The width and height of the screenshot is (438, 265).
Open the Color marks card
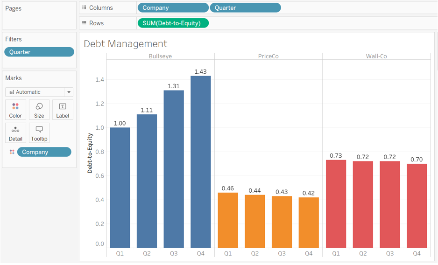[x=15, y=110]
